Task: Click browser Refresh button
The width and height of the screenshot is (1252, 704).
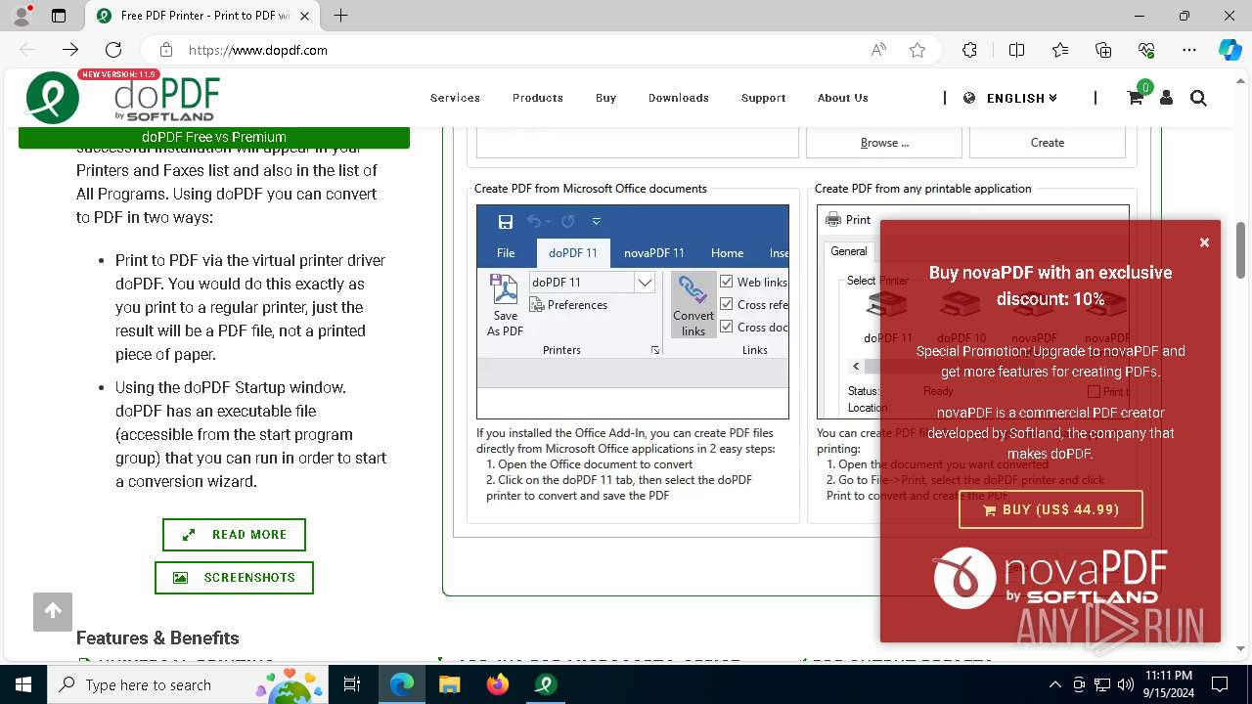Action: [x=113, y=50]
